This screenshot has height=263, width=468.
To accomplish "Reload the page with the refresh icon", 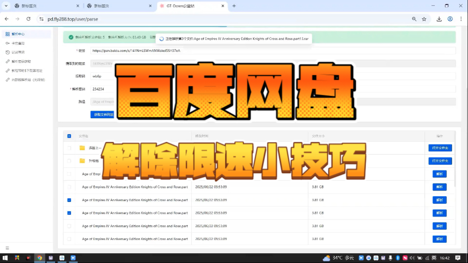I will click(x=28, y=19).
